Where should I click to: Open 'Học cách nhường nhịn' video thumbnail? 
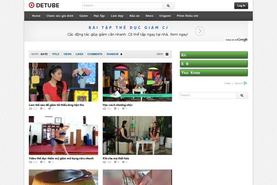coord(137,82)
